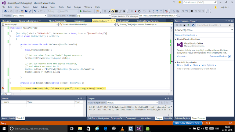Toggle auto-hide pin on Team Explorer
This screenshot has width=235, height=132.
(x=229, y=21)
